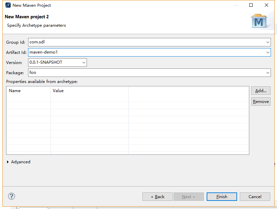The height and width of the screenshot is (209, 277).
Task: Expand the Advanced section
Action: pyautogui.click(x=8, y=162)
